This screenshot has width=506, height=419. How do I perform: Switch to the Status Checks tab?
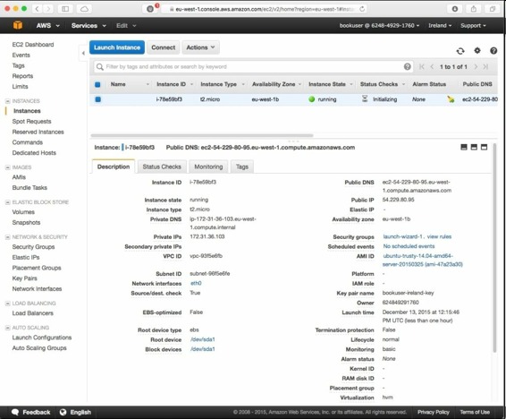click(x=162, y=167)
